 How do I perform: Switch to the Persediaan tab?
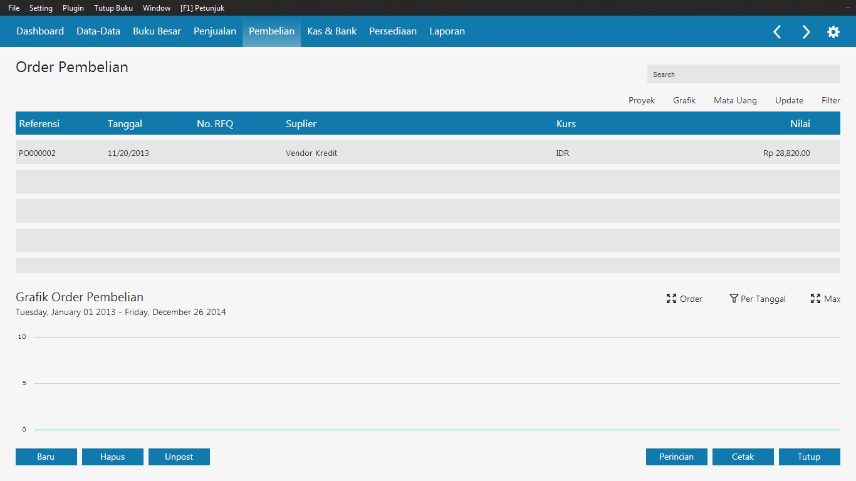pos(393,31)
